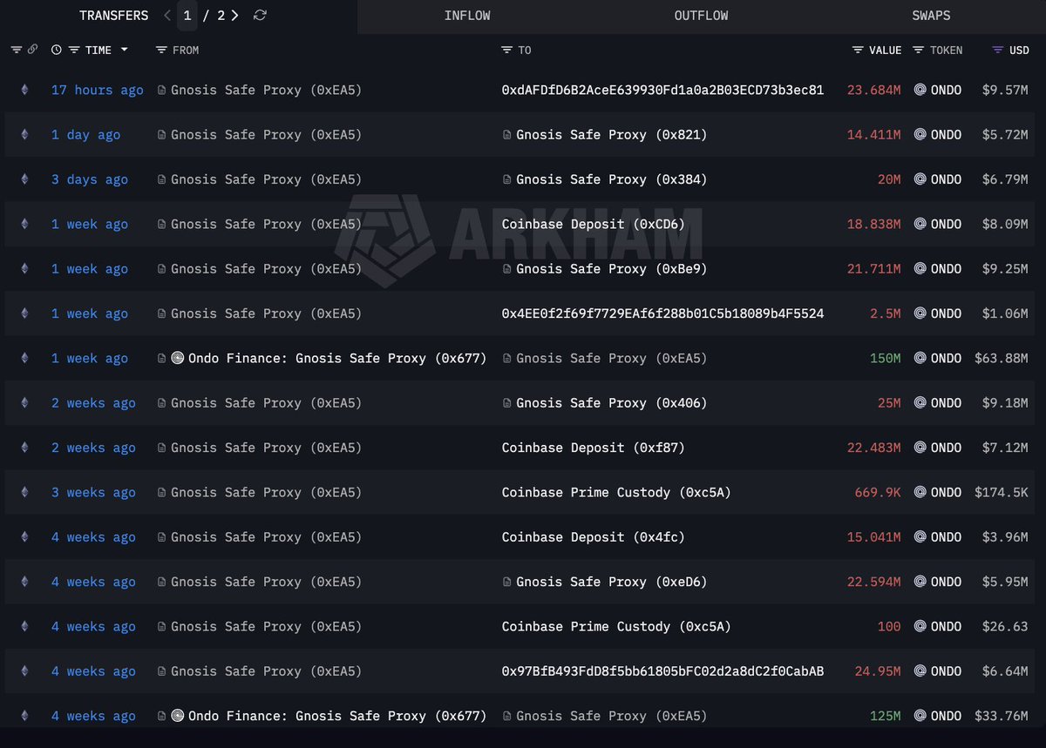Open Gnosis Safe Proxy (0x821) recipient
The height and width of the screenshot is (748, 1046).
(612, 135)
